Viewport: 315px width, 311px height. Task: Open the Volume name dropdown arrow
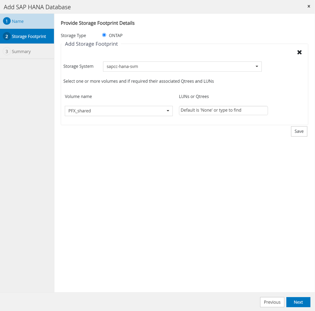click(168, 111)
